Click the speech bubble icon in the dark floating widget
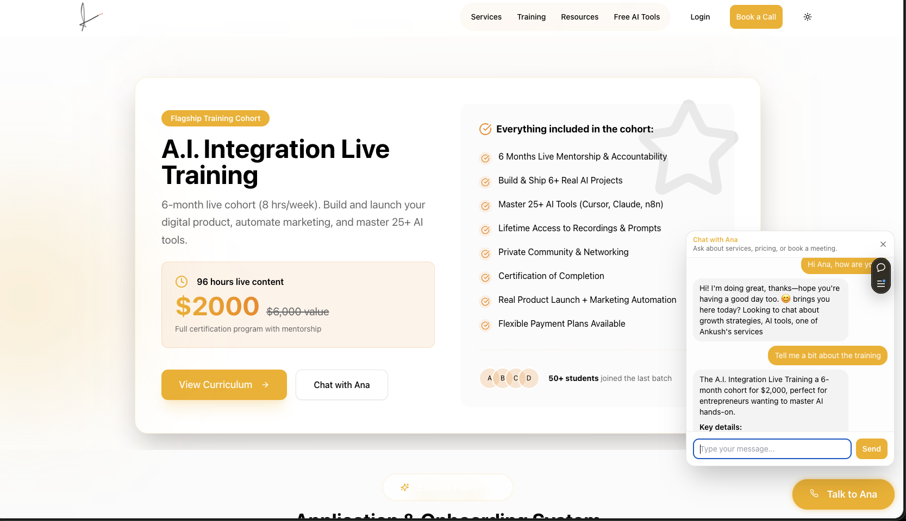Image resolution: width=906 pixels, height=521 pixels. click(x=880, y=268)
